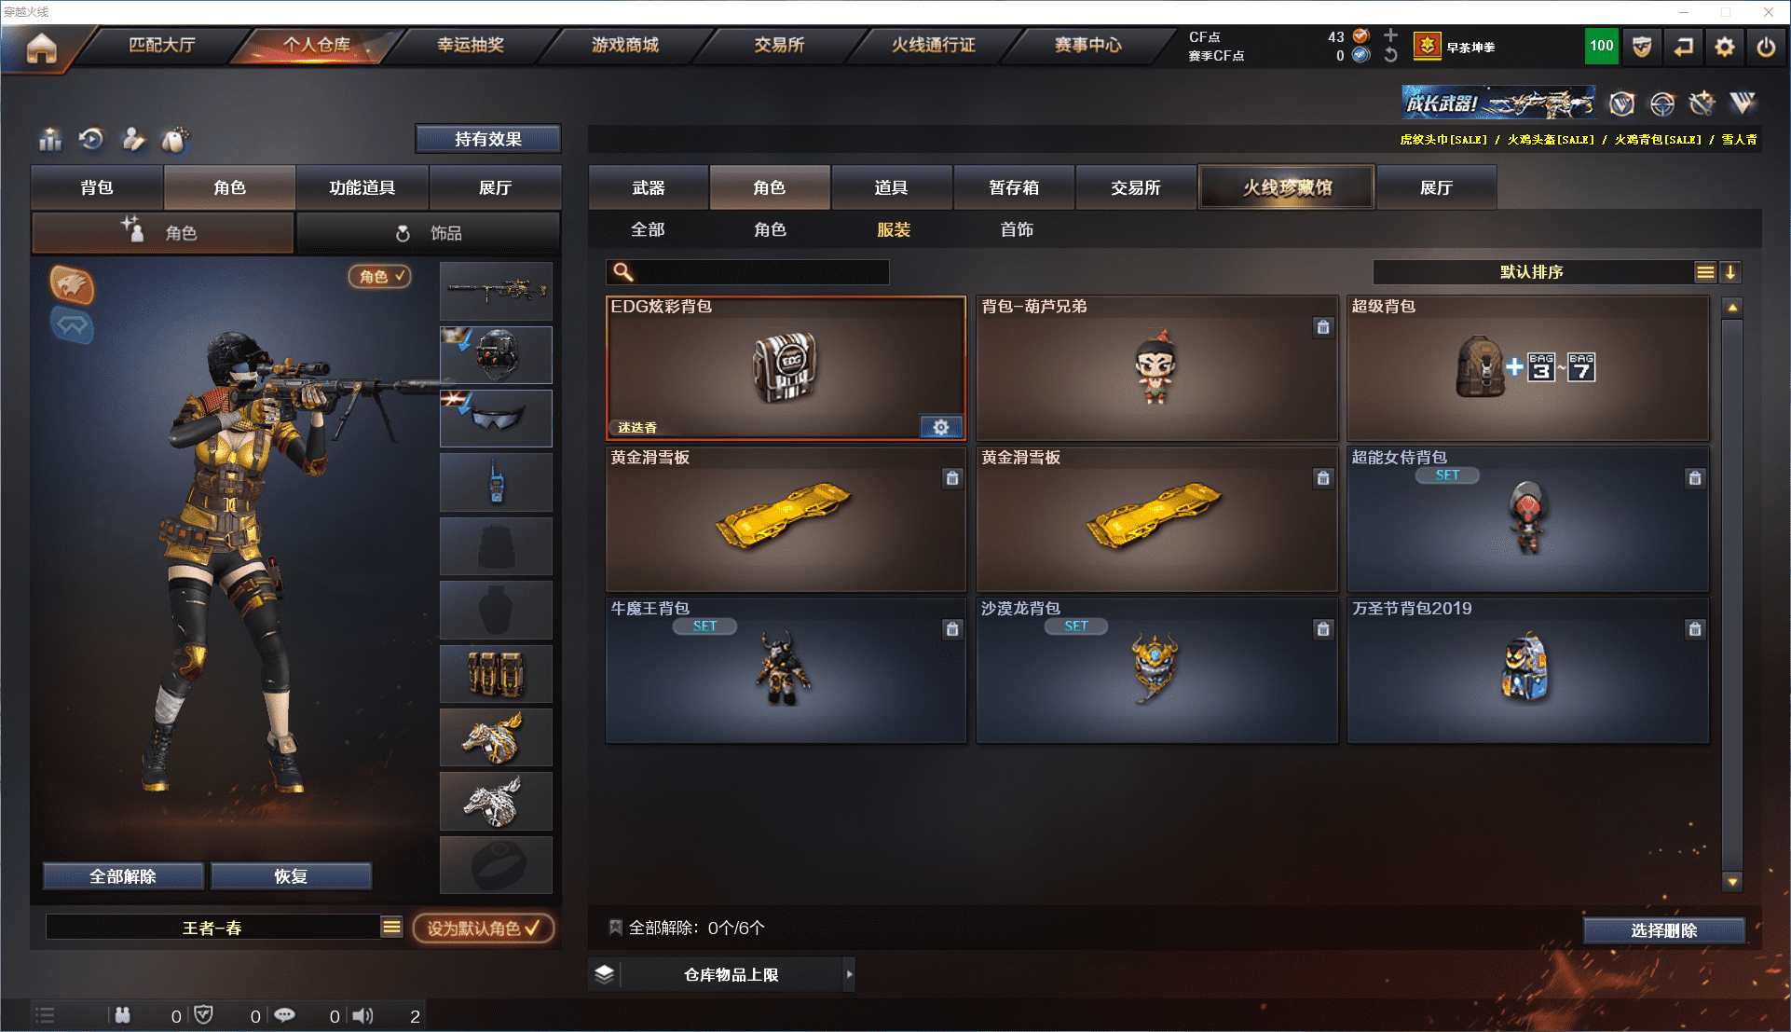The height and width of the screenshot is (1032, 1791).
Task: Click the power exit icon
Action: (x=1766, y=47)
